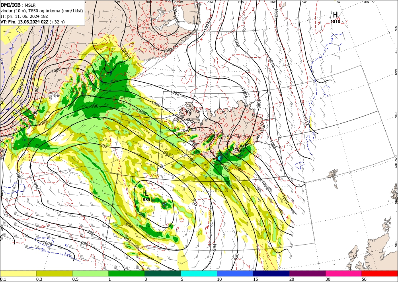Click the '35W' longitude label
This screenshot has width=398, height=282.
tap(117, 2)
